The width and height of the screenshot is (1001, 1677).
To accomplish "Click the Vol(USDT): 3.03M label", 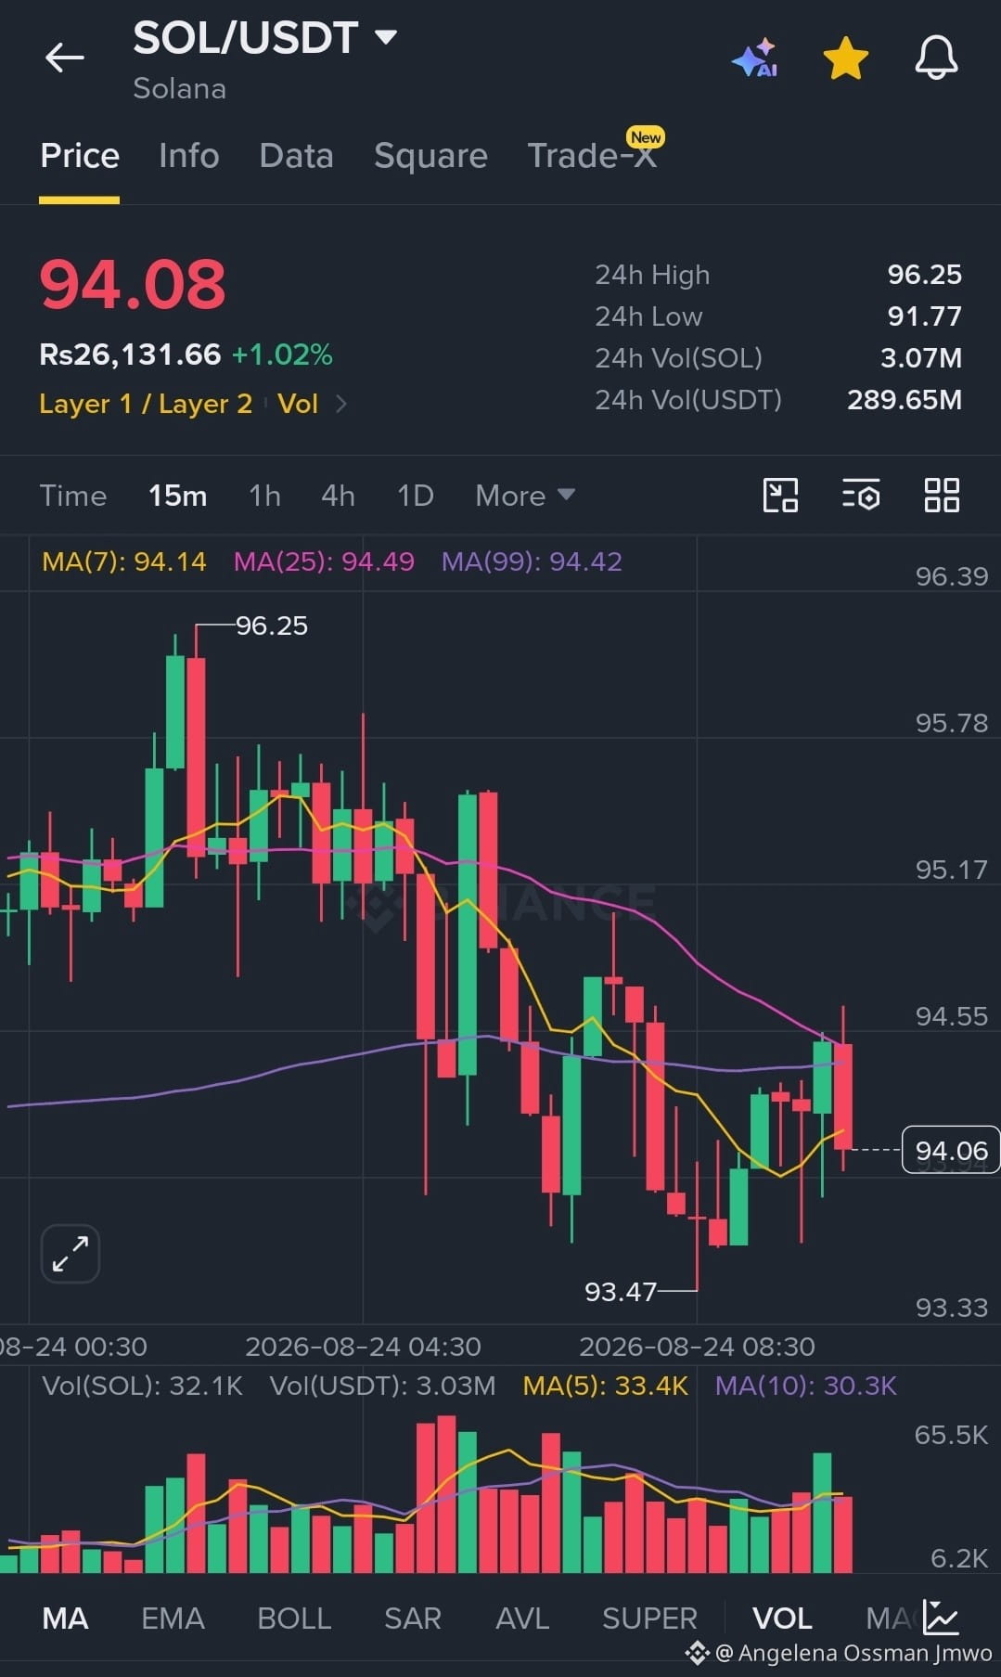I will click(x=382, y=1386).
